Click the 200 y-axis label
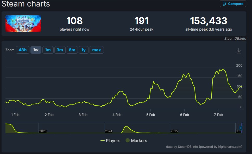 pyautogui.click(x=239, y=66)
